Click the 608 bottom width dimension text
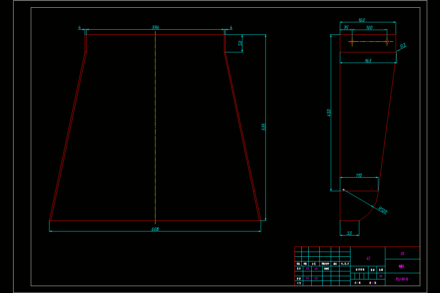The image size is (440, 293). click(x=155, y=229)
